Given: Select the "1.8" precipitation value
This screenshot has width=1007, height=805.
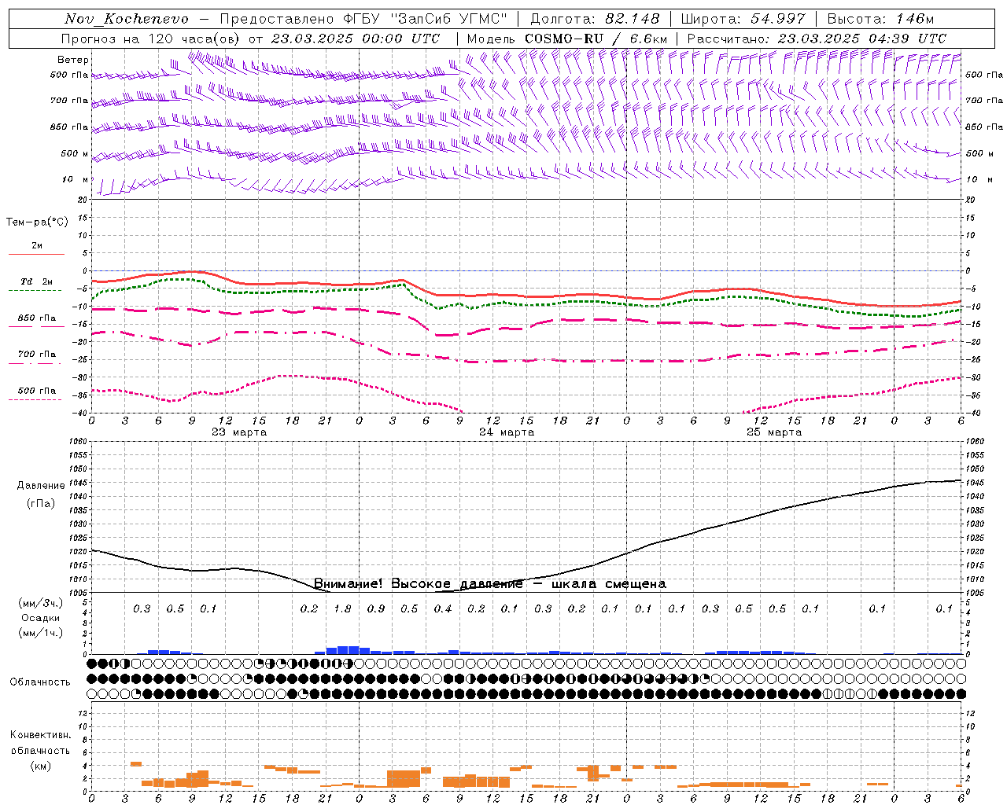Looking at the screenshot, I should [x=342, y=608].
